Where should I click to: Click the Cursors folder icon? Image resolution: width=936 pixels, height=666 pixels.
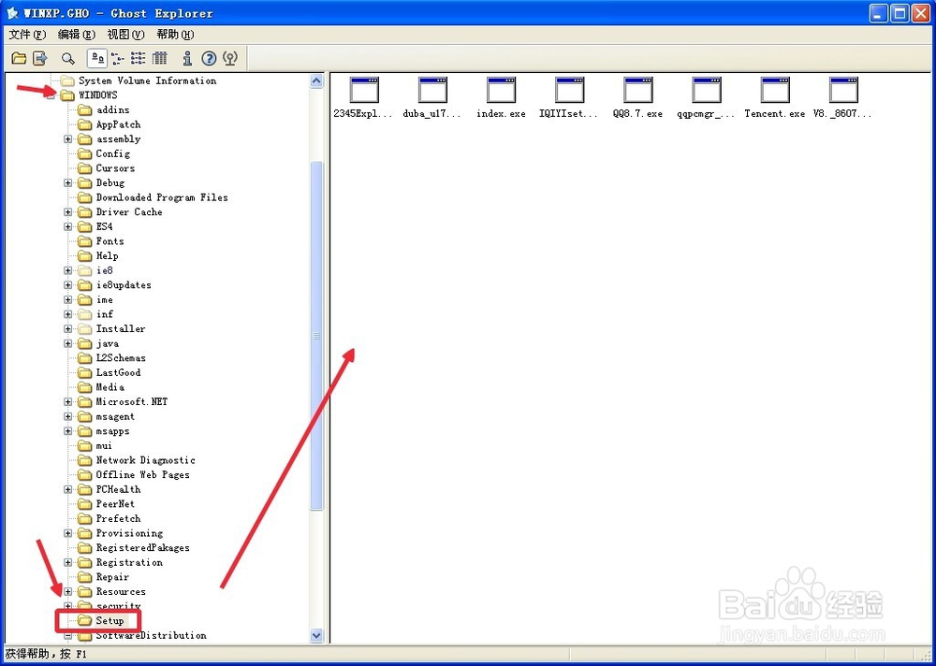(x=85, y=168)
